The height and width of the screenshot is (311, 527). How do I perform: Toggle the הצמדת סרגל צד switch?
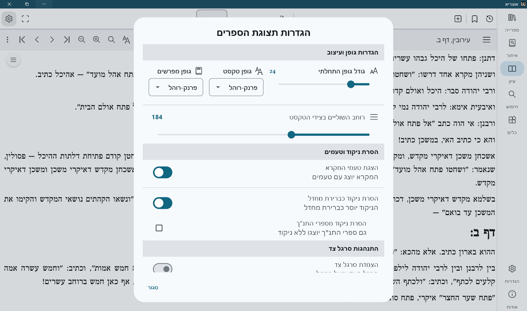(162, 269)
